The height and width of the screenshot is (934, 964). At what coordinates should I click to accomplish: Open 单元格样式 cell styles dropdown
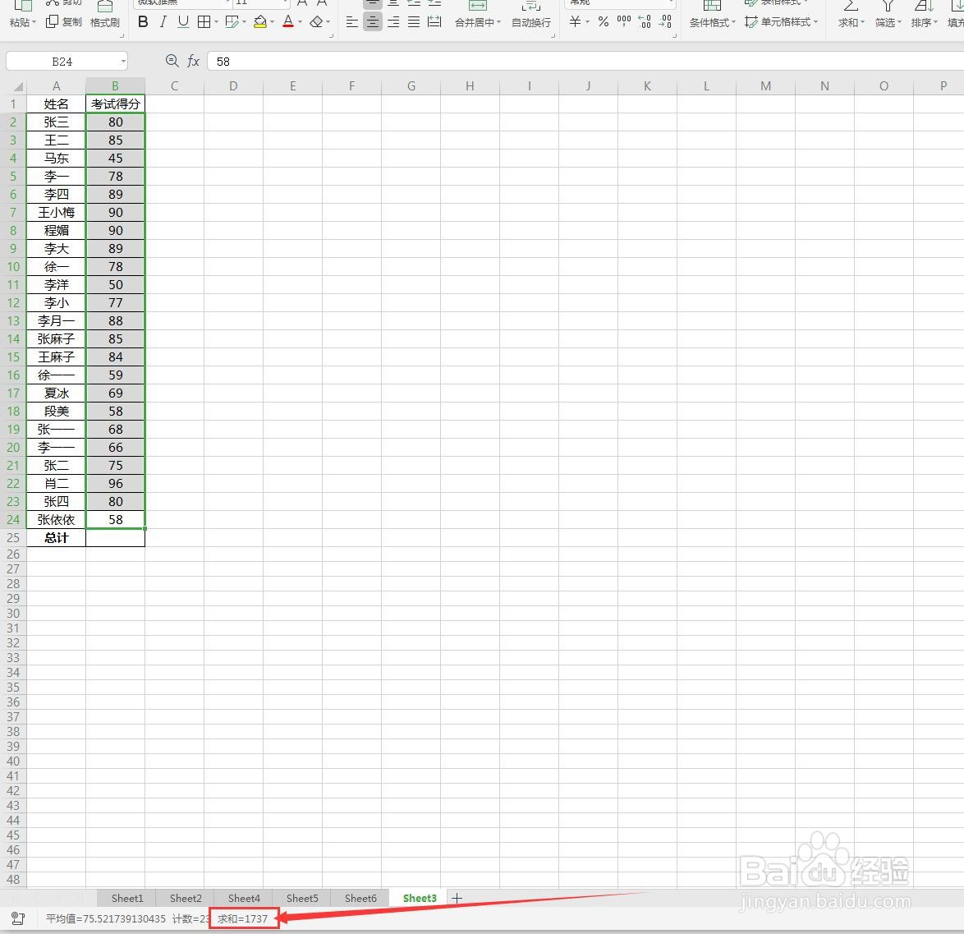point(781,22)
